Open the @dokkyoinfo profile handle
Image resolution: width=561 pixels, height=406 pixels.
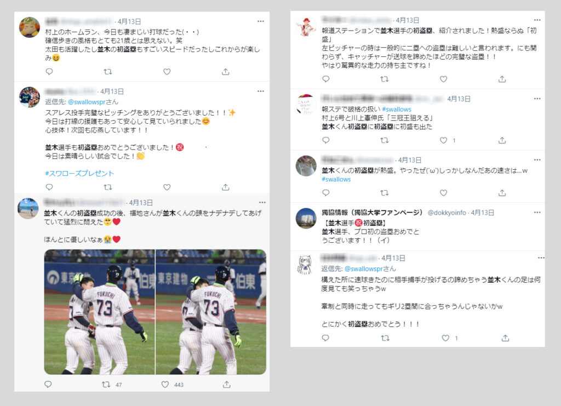pyautogui.click(x=447, y=213)
